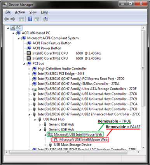Click Microsoft ACPI-Compliant System icon
The height and width of the screenshot is (165, 150).
[x=23, y=38]
